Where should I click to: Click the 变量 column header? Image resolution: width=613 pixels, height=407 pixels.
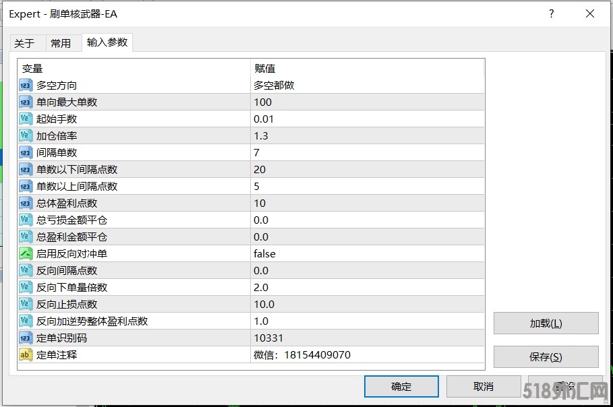coord(134,69)
